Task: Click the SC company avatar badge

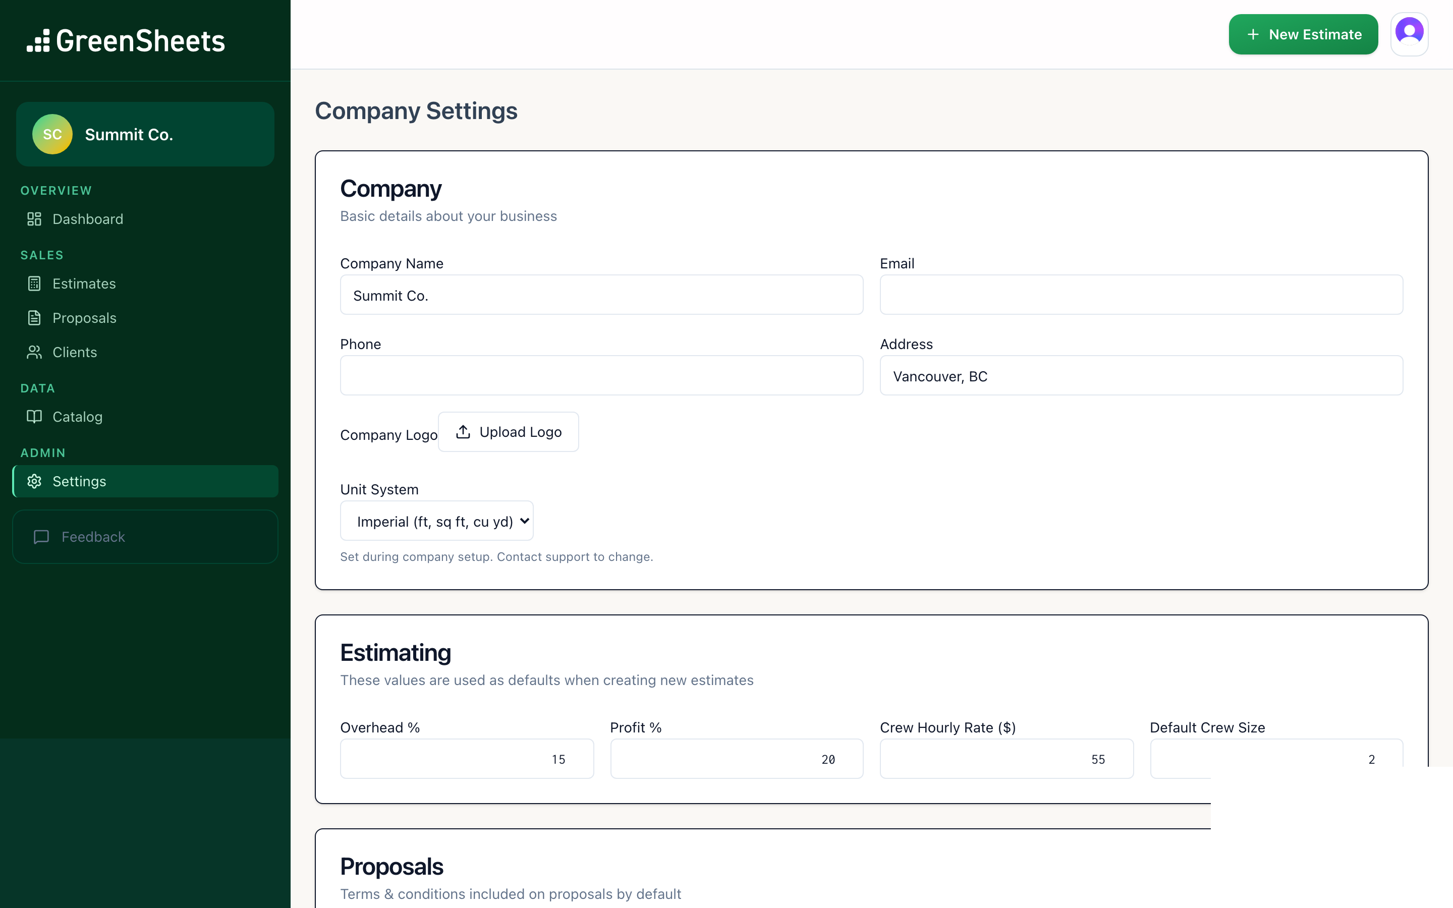Action: pos(52,135)
